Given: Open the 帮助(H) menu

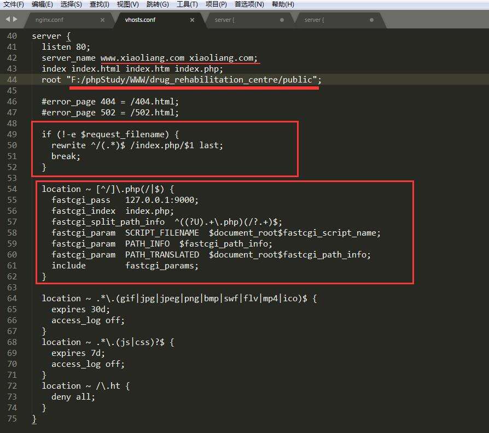Looking at the screenshot, I should click(x=283, y=4).
